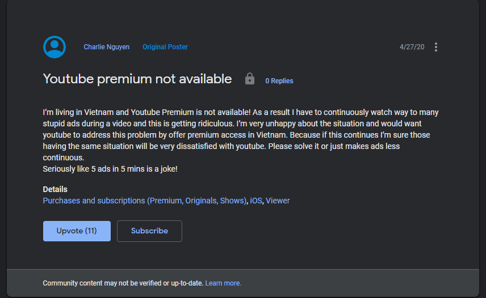Click the line starting "stupid ads during a video"
Screen dimensions: 486x298
[233, 124]
